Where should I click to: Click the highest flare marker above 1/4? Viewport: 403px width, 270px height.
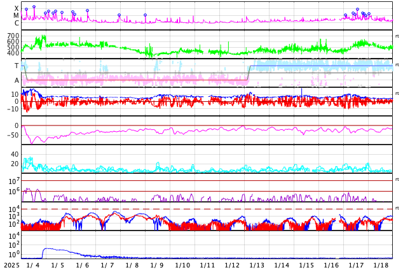click(x=34, y=7)
